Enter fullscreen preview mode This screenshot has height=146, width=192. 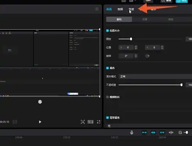click(x=99, y=122)
